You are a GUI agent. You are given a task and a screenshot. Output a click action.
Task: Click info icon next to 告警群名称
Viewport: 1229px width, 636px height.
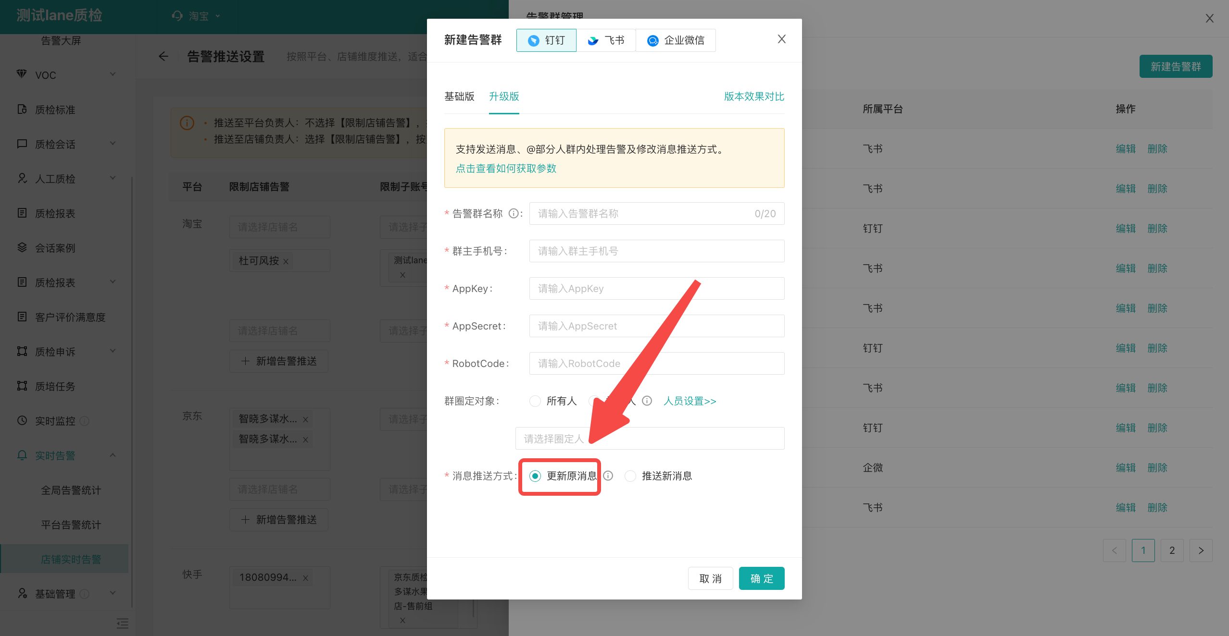(514, 214)
